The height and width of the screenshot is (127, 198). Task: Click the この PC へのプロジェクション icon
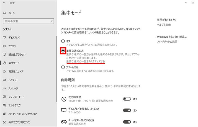coord(4,114)
